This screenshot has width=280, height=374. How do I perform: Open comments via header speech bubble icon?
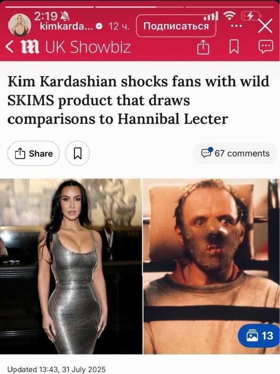click(x=266, y=47)
